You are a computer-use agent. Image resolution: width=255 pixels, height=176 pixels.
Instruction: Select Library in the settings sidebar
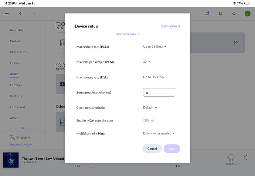(x=15, y=63)
